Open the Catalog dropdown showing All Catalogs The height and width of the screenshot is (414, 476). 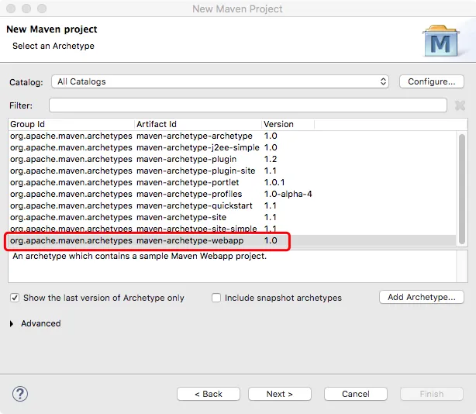click(x=220, y=81)
